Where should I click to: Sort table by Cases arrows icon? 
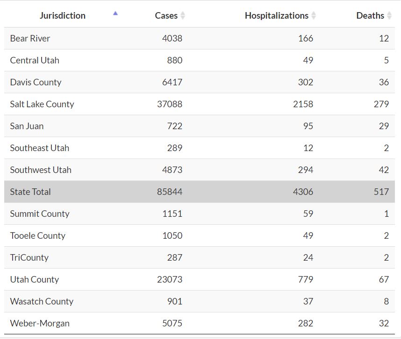(183, 15)
